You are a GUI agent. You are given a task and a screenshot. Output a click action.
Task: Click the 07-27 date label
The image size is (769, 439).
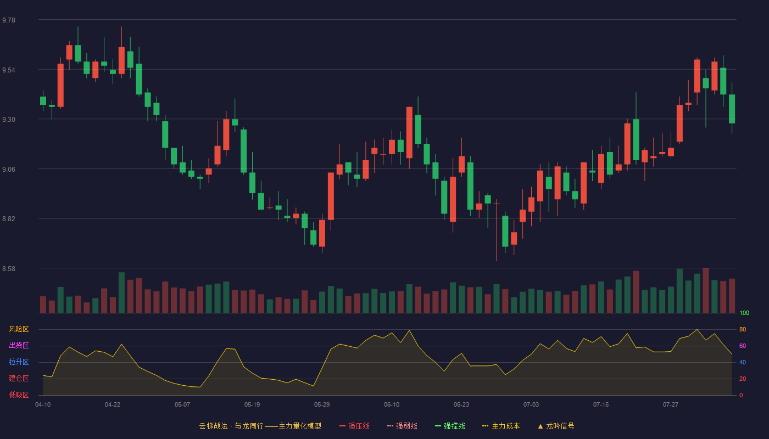(x=671, y=404)
